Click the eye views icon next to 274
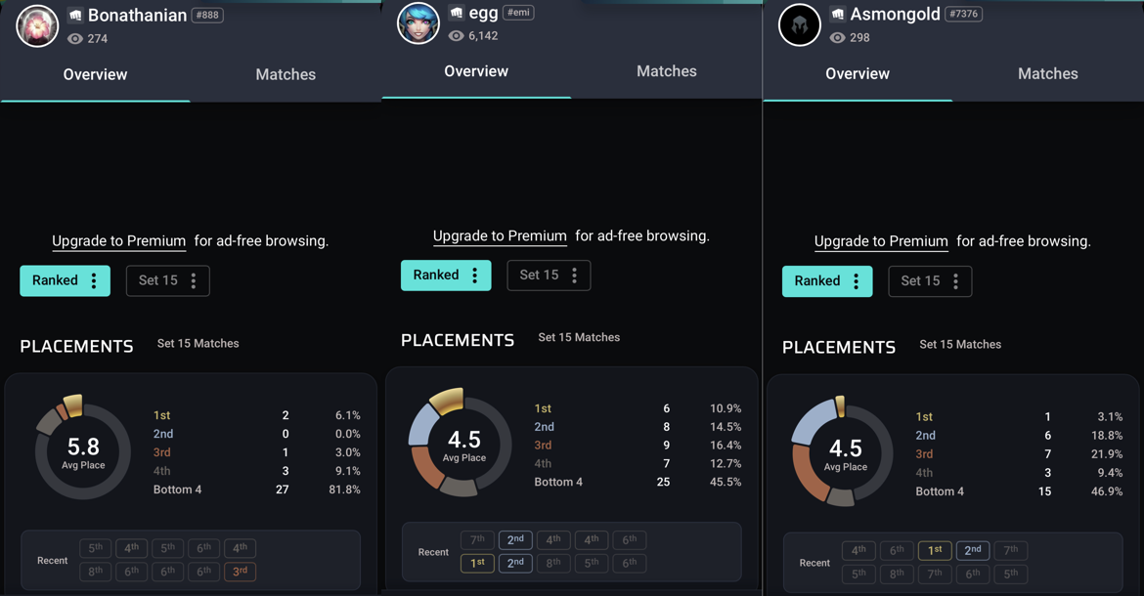Viewport: 1144px width, 596px height. click(74, 39)
